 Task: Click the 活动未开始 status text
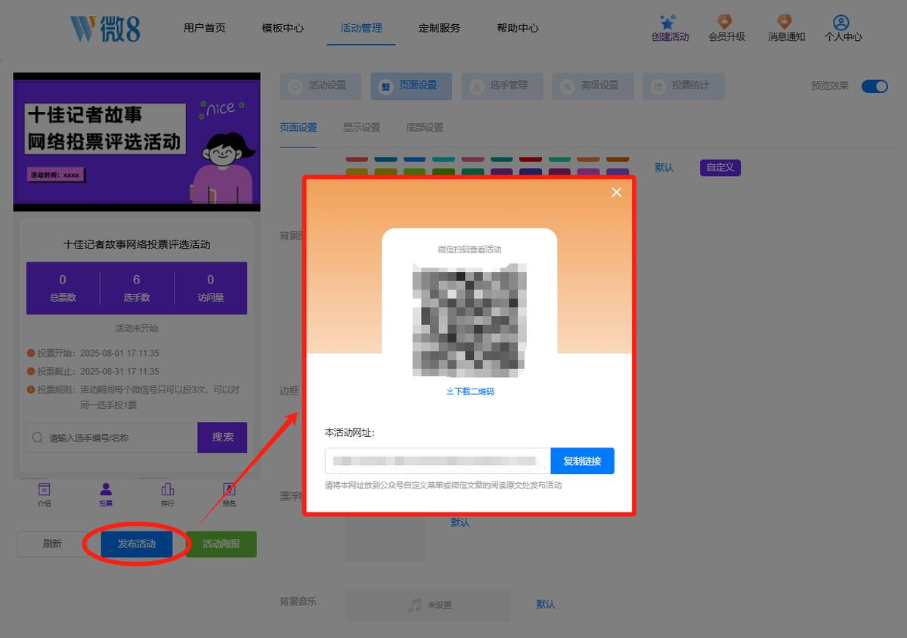[x=137, y=329]
